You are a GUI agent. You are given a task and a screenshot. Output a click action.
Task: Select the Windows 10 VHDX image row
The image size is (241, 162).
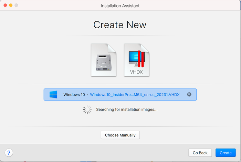[x=120, y=95]
